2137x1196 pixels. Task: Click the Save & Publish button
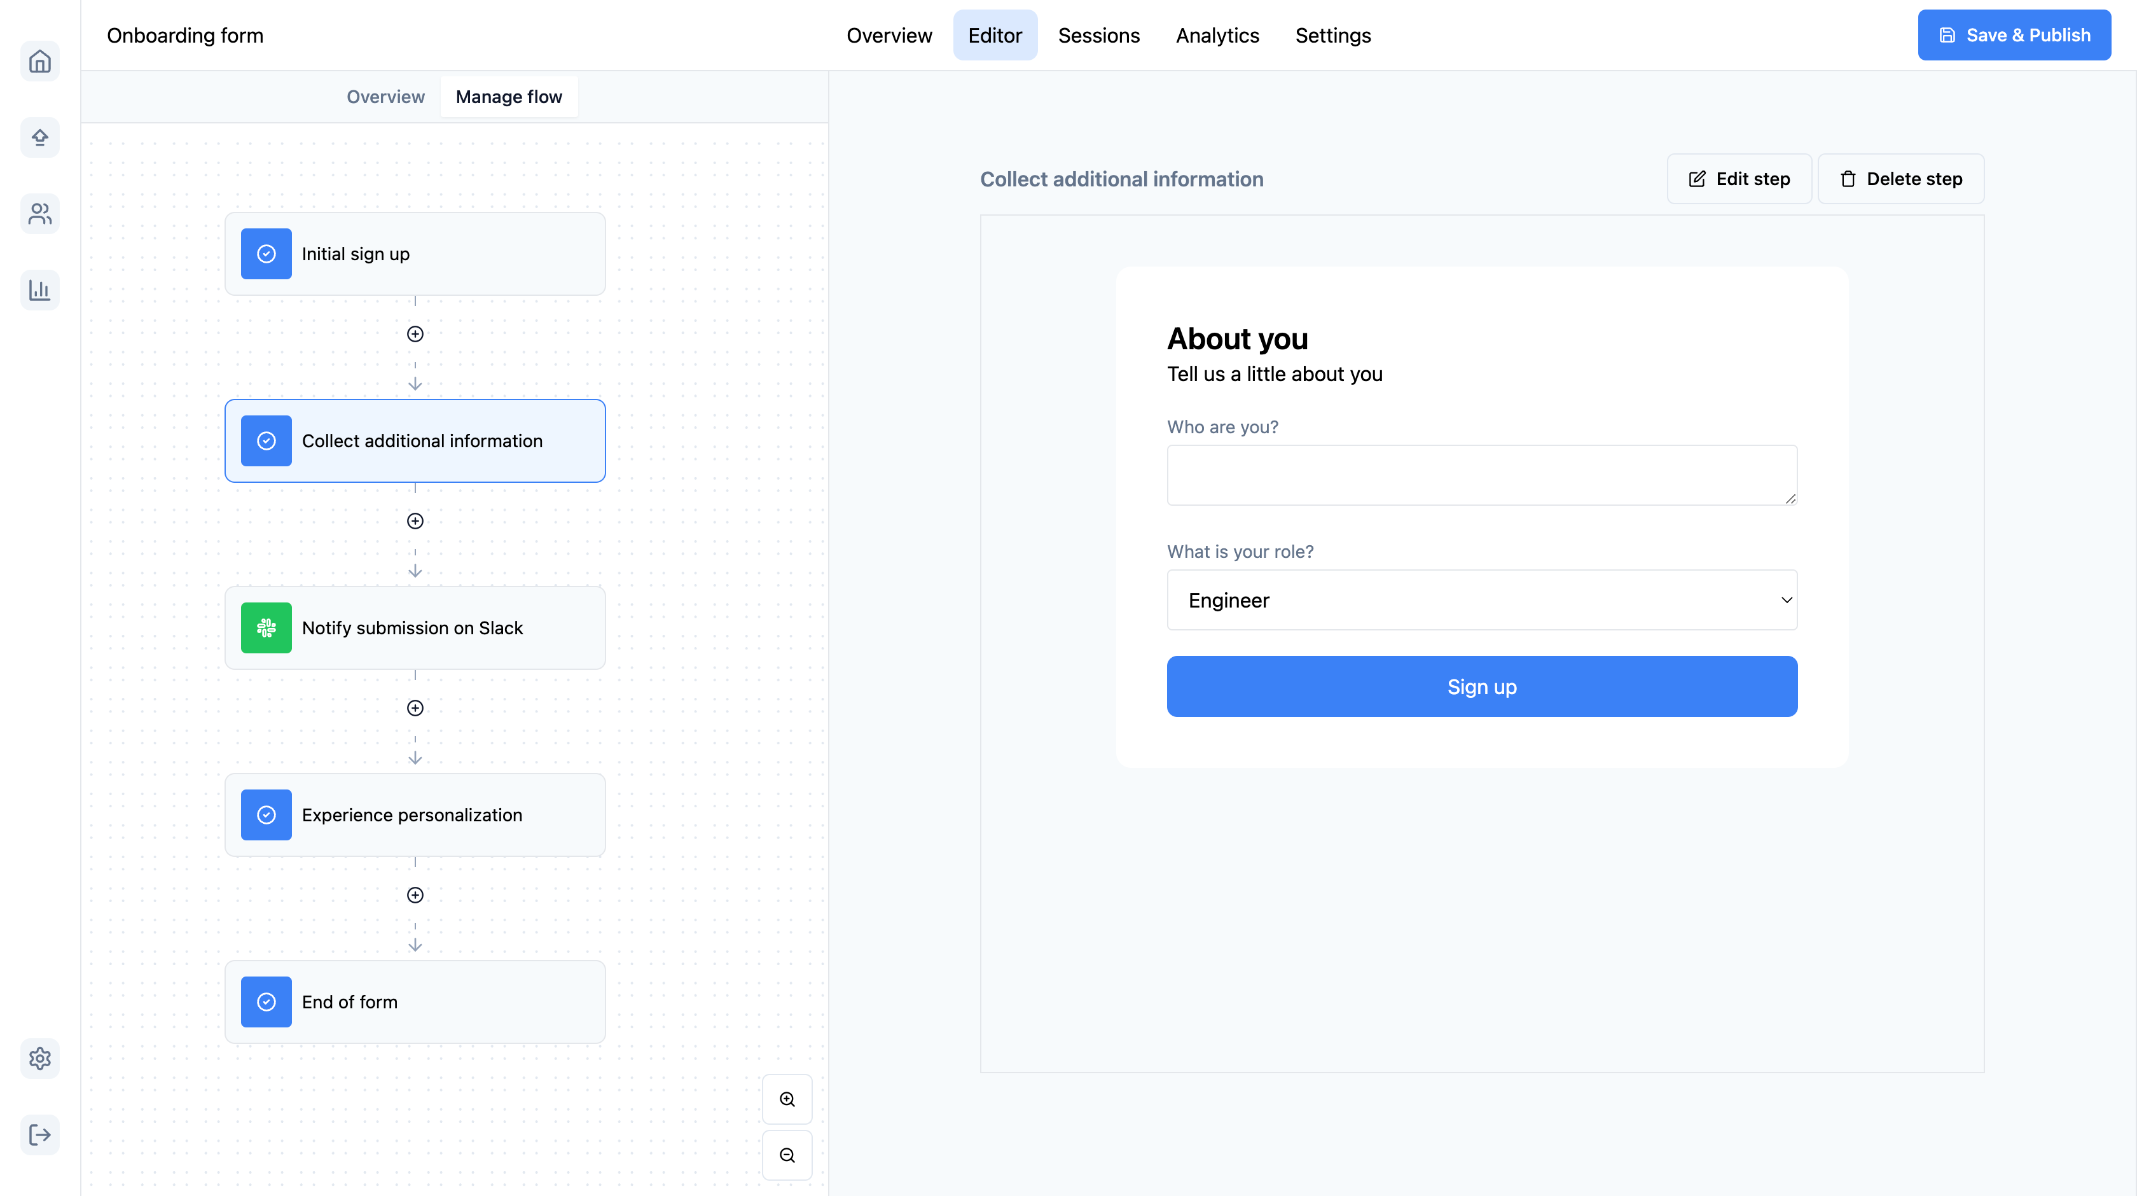coord(2014,35)
